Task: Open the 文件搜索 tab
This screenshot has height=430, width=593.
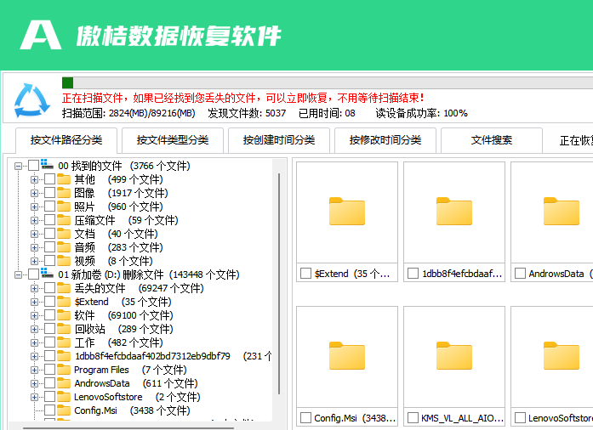Action: (x=492, y=140)
